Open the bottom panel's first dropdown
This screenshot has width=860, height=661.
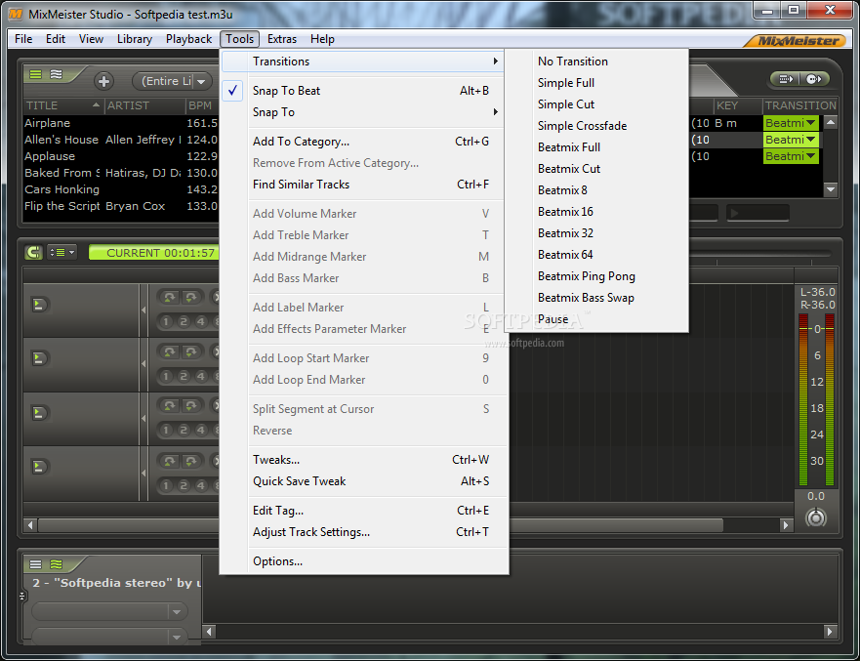(109, 611)
